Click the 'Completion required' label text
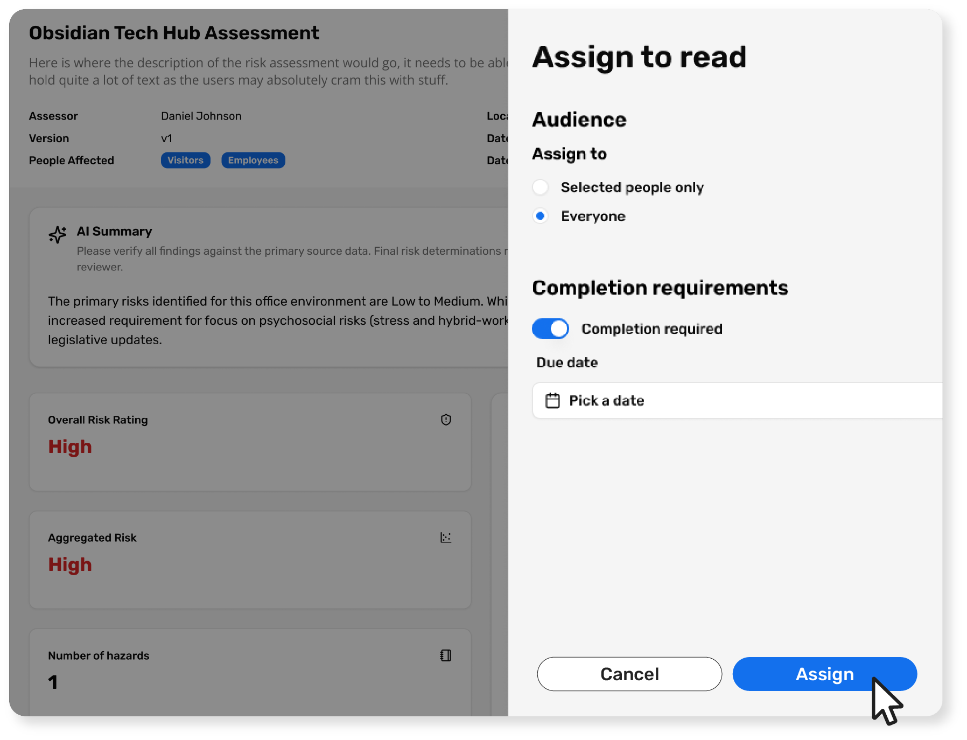967x740 pixels. click(x=652, y=329)
